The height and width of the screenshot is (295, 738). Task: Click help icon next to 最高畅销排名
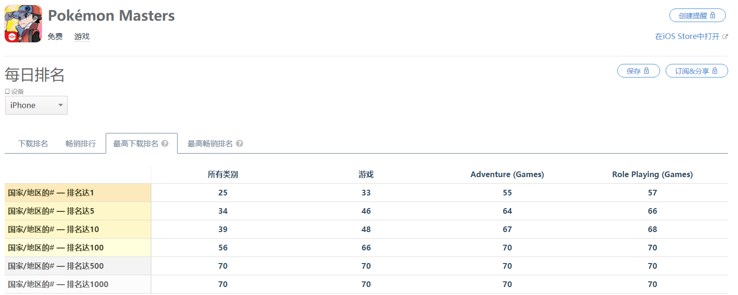[x=240, y=144]
